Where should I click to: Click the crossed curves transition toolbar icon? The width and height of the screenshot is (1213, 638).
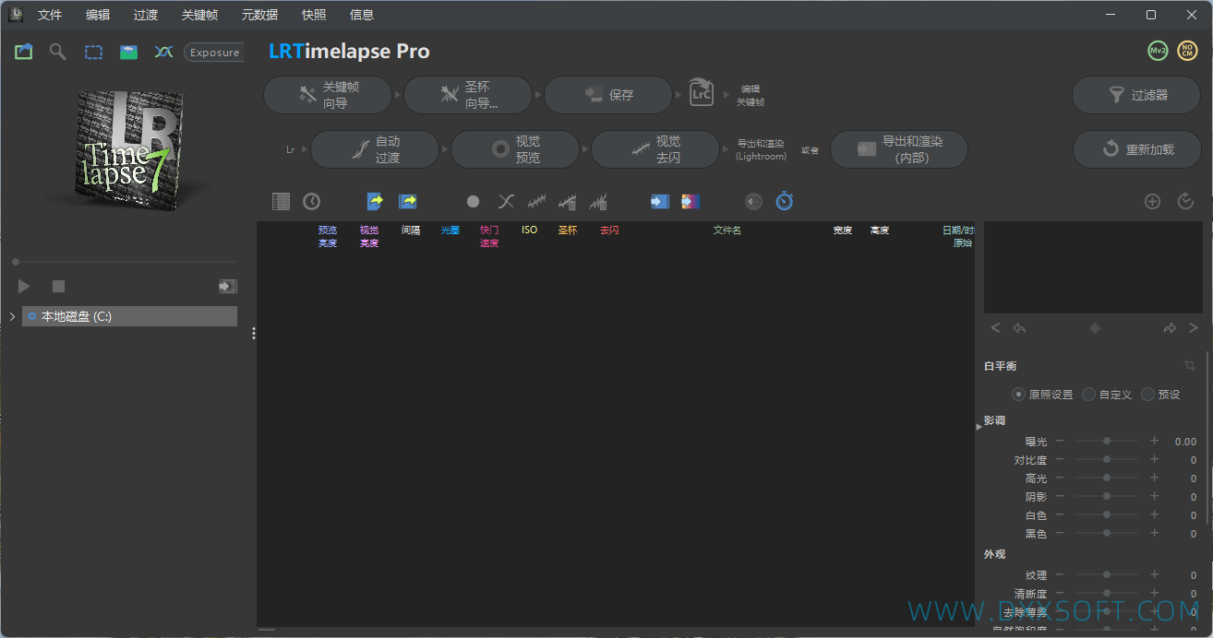point(506,201)
